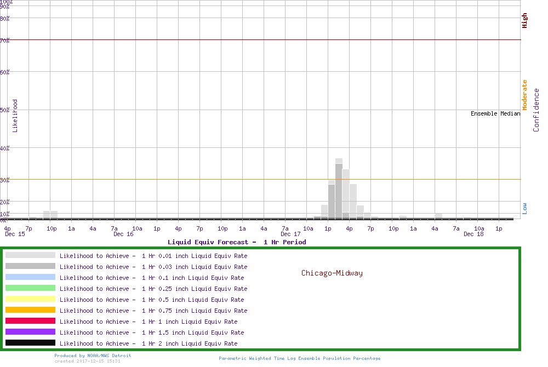
Task: Click the Dec 17 date axis label
Action: 290,234
